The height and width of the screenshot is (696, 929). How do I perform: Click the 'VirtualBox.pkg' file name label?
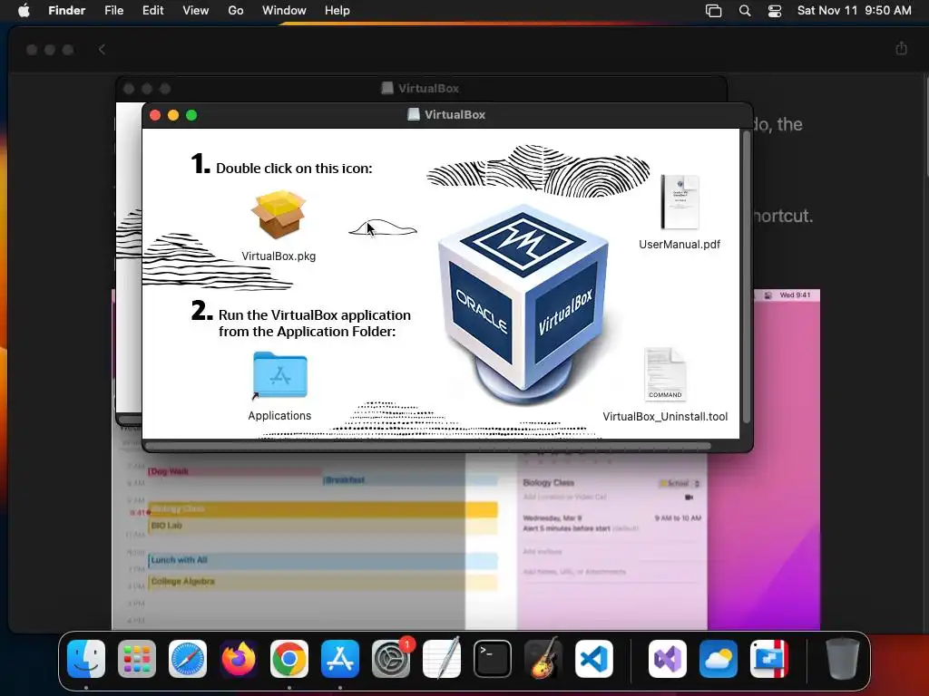[279, 256]
